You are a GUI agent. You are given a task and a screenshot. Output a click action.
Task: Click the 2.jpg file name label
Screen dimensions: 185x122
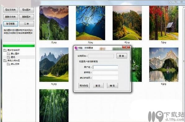(x=54, y=42)
